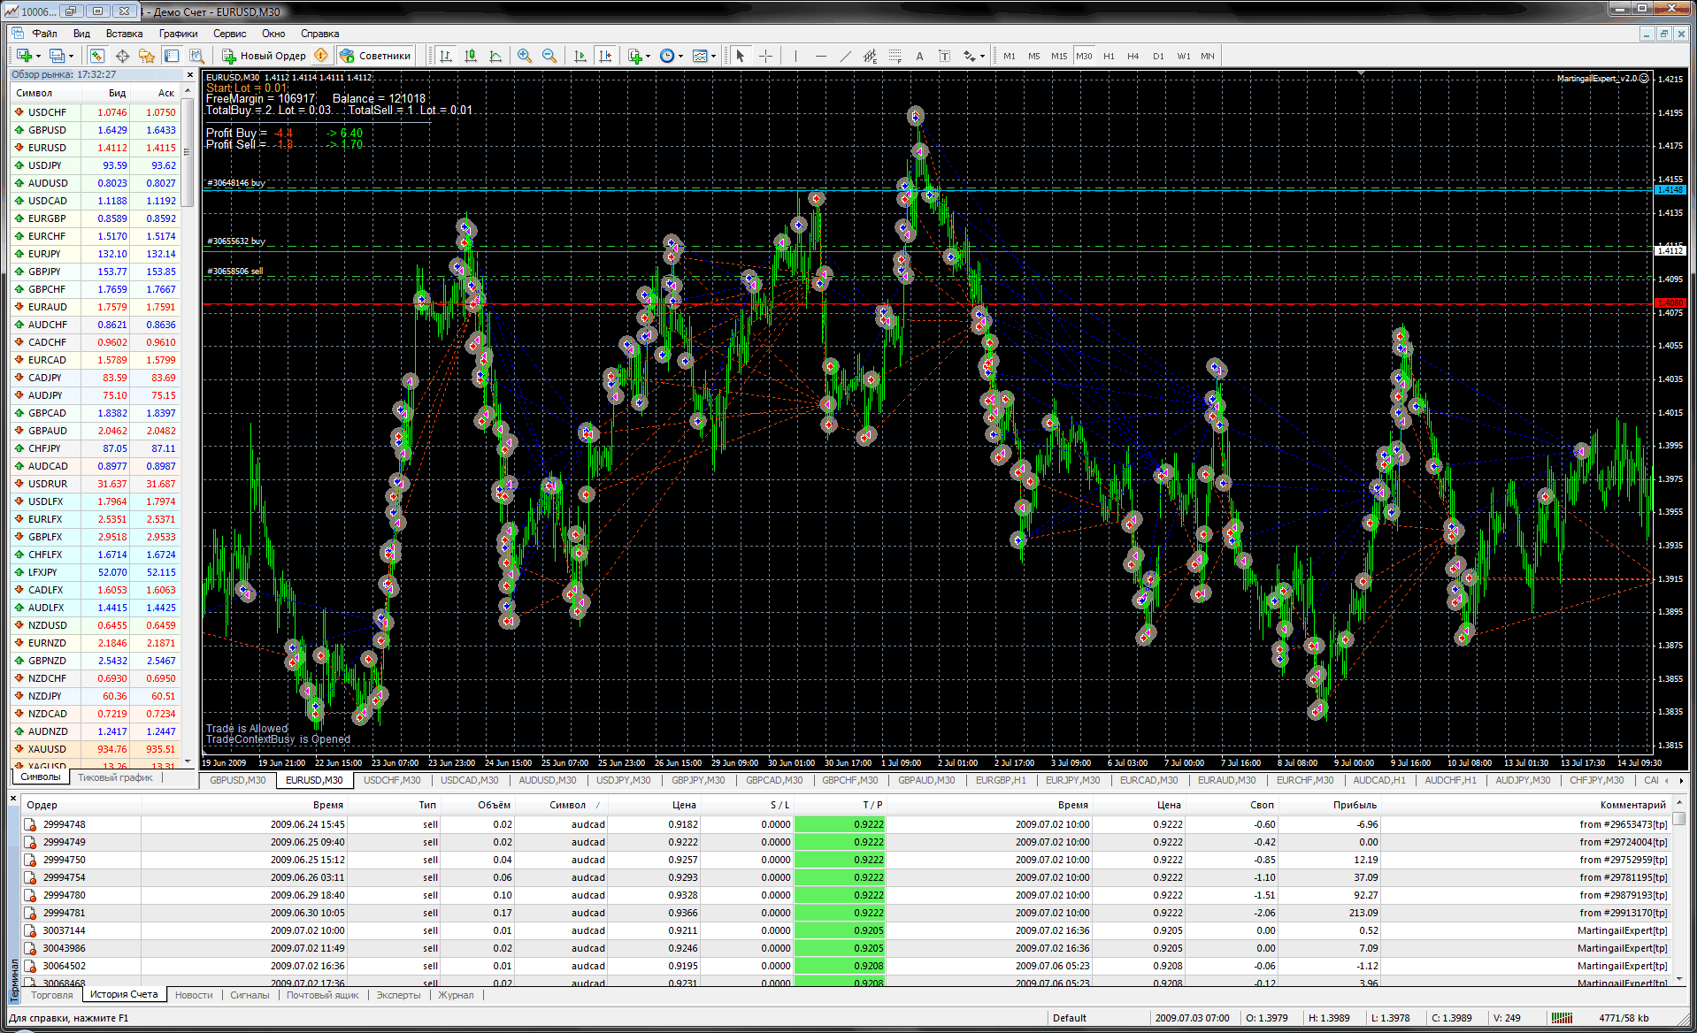Viewport: 1697px width, 1033px height.
Task: Open the Эксперты terminal tab
Action: pos(398,995)
